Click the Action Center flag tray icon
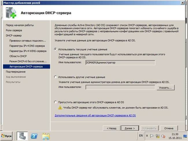The width and height of the screenshot is (188, 141). tap(152, 136)
